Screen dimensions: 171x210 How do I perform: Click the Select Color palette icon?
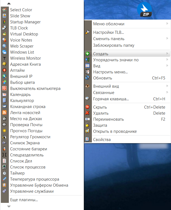tap(4, 10)
